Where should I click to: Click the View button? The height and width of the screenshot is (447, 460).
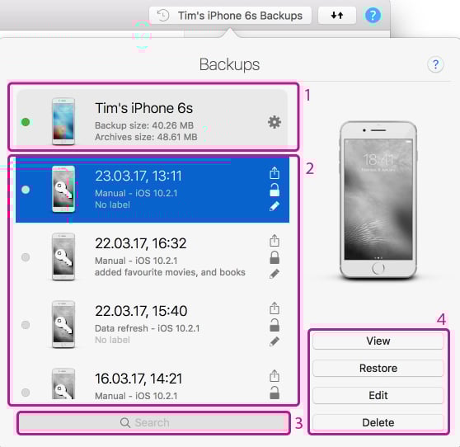point(378,341)
